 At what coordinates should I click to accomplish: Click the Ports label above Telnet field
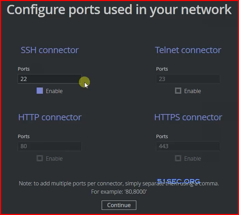pyautogui.click(x=162, y=69)
